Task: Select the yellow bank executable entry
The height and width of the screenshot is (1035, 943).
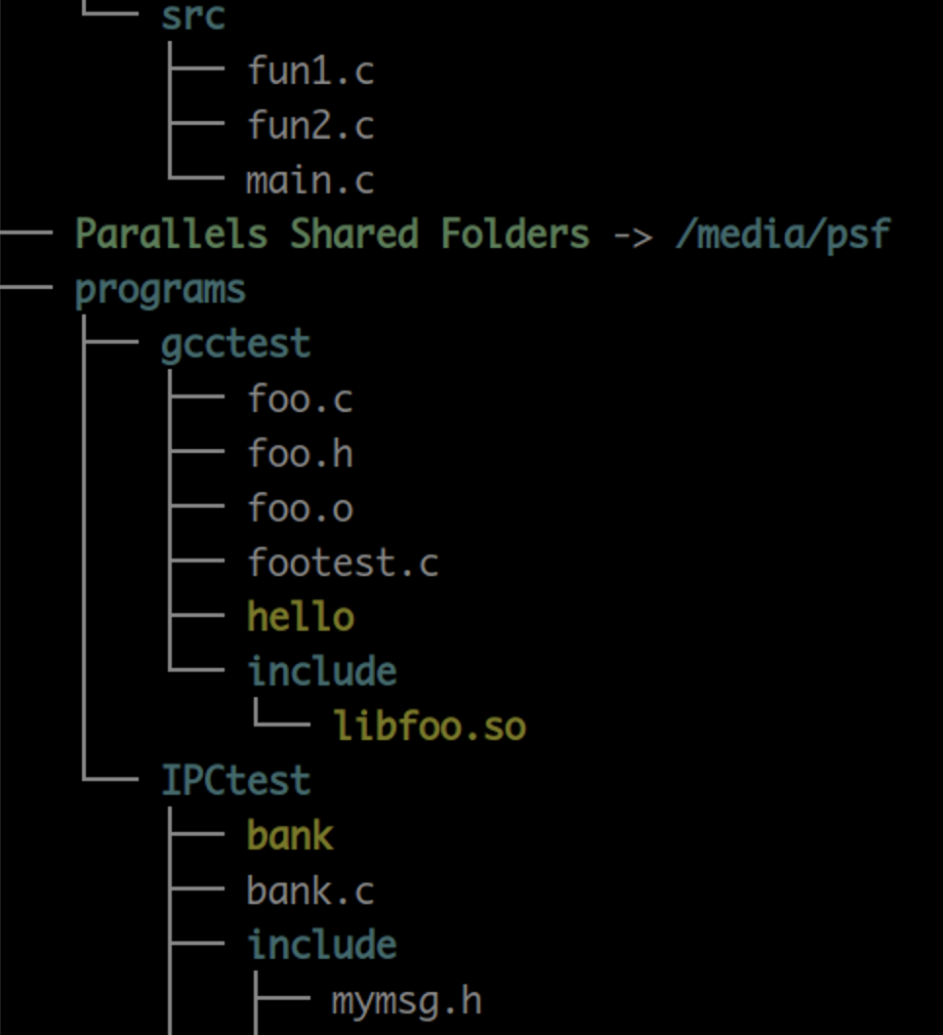Action: click(289, 836)
